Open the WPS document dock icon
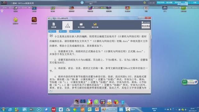 pos(109,102)
